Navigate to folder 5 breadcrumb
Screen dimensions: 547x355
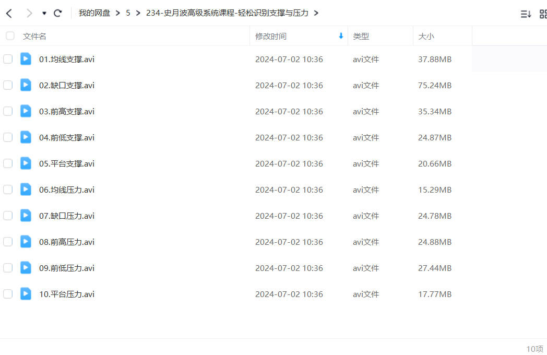tap(128, 13)
